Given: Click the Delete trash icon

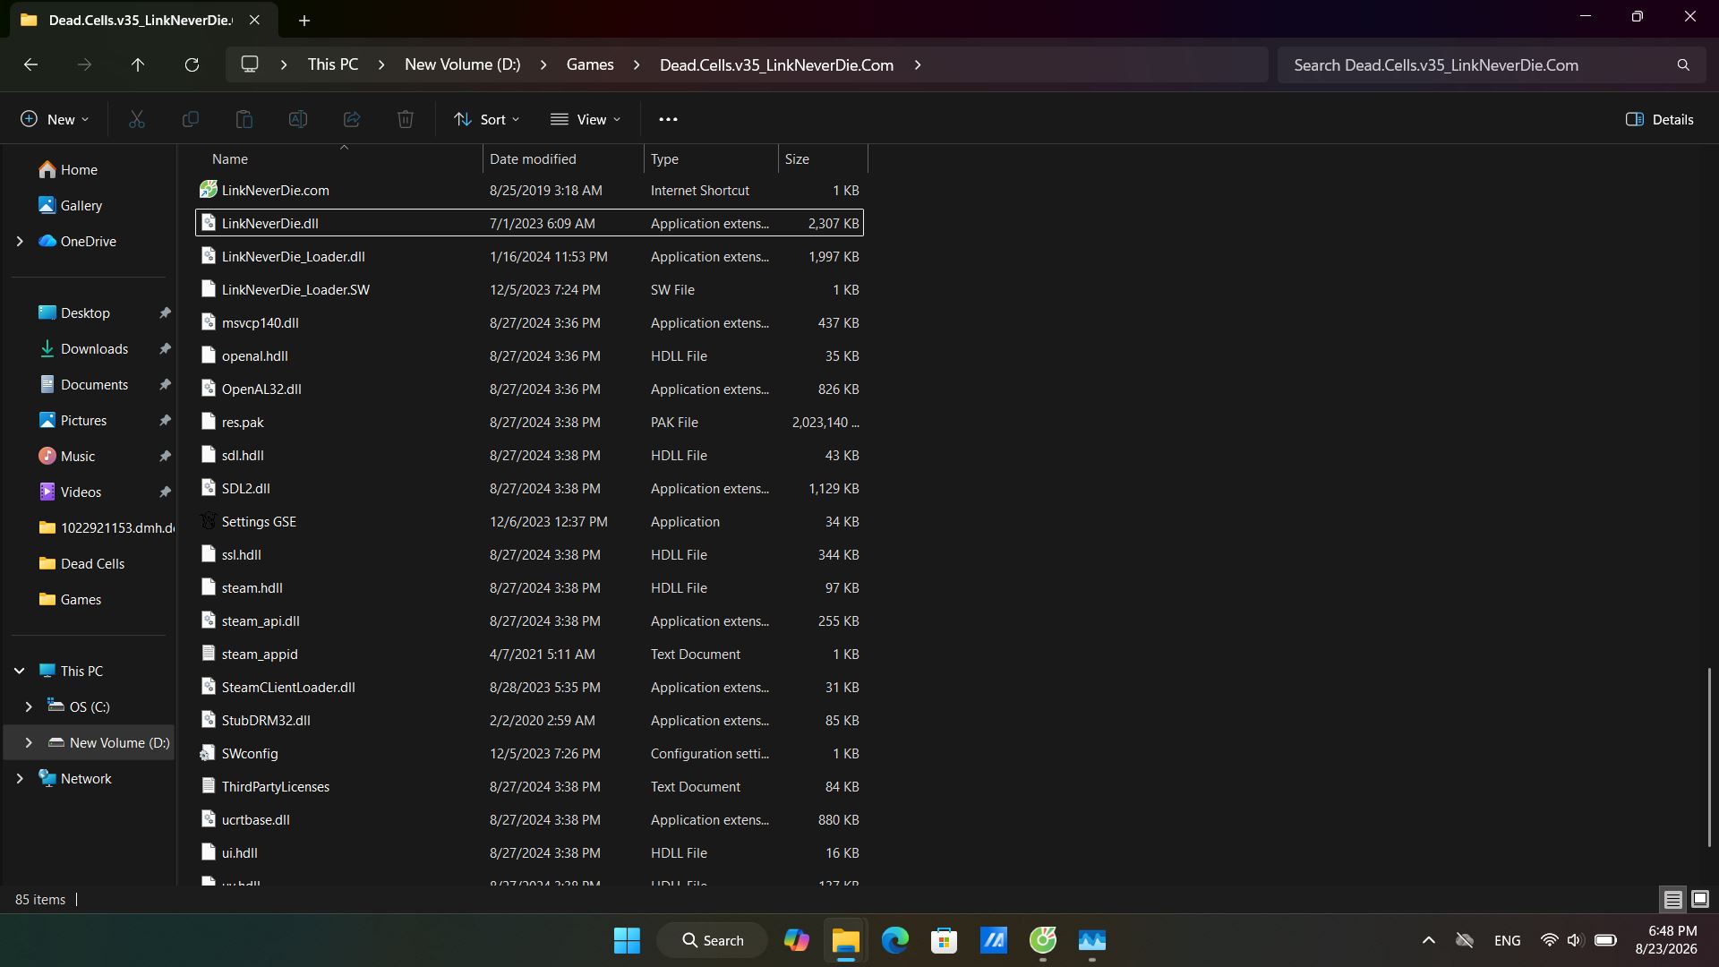Looking at the screenshot, I should point(406,119).
